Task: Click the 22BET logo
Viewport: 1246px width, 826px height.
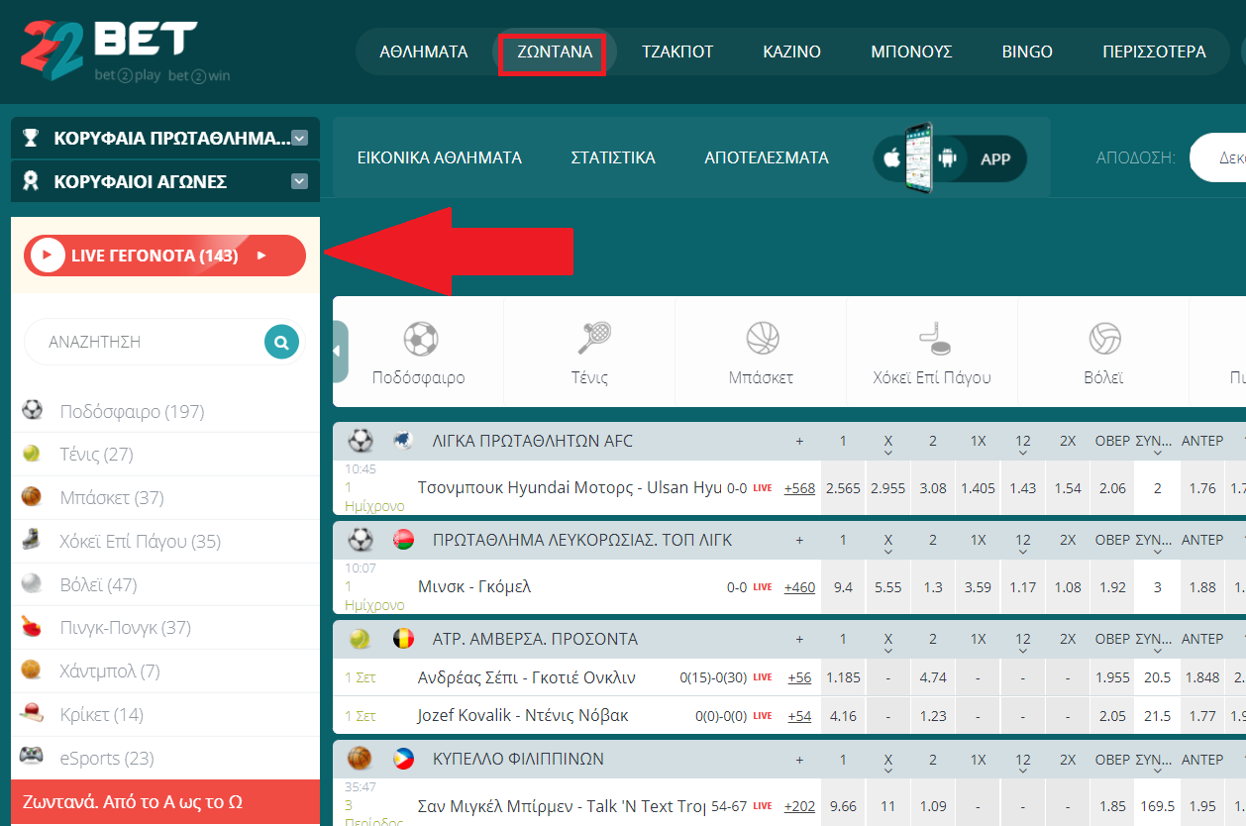Action: coord(124,51)
